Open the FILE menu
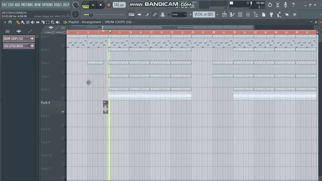 click(4, 5)
